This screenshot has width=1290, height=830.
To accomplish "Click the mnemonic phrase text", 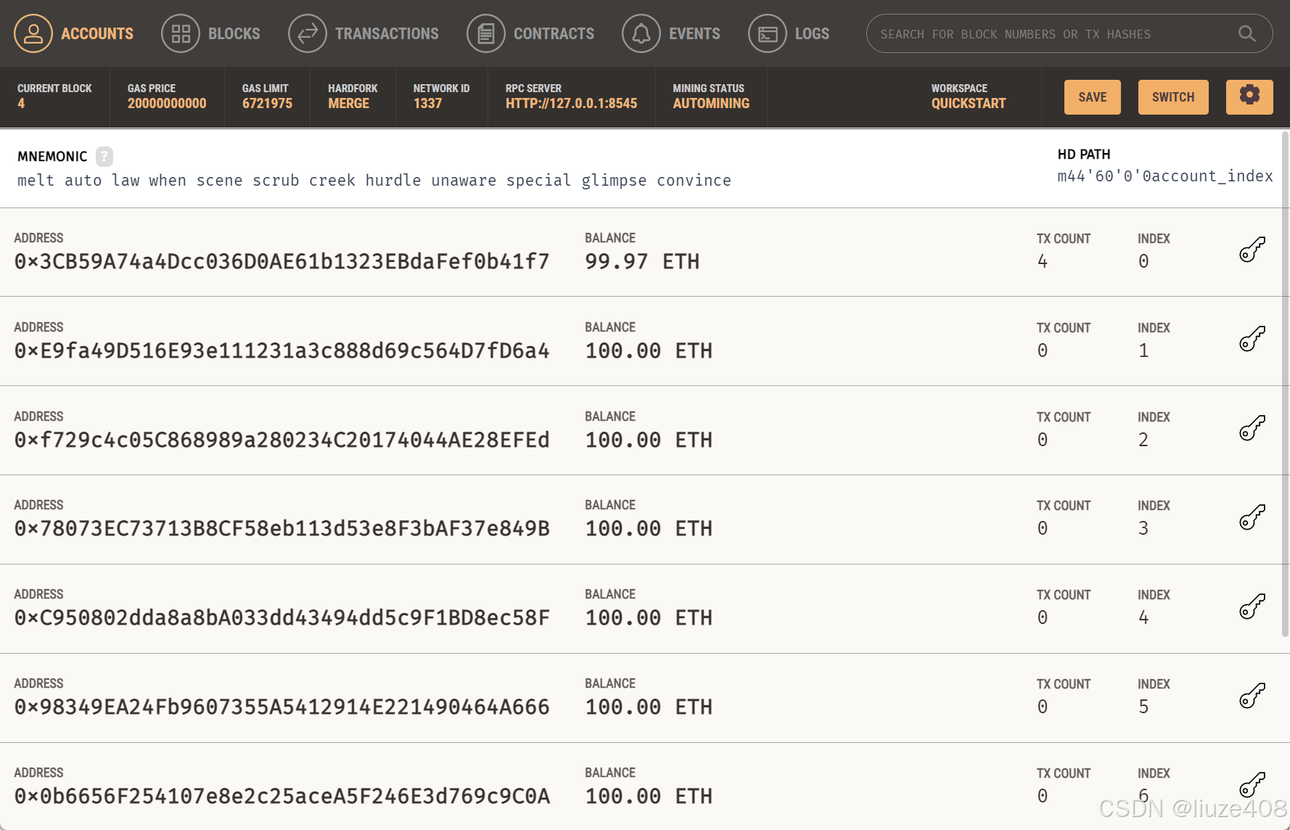I will (x=374, y=181).
